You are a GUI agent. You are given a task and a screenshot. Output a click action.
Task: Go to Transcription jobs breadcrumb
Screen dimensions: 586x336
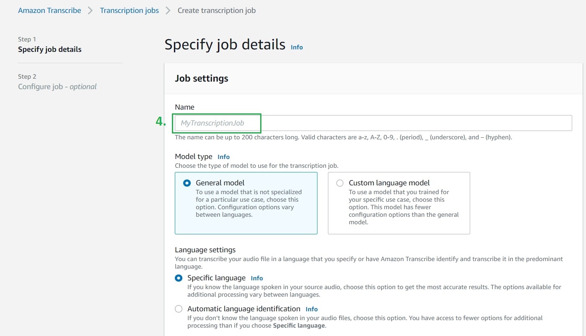tap(129, 10)
